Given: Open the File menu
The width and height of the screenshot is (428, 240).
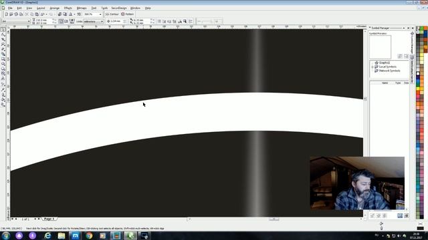Looking at the screenshot, I should click(10, 8).
